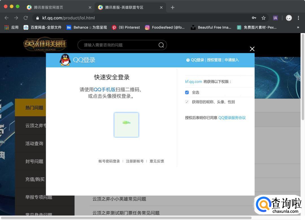Screen dimensions: 305x220
Task: Click the League of Legends logo
Action: pos(45,45)
